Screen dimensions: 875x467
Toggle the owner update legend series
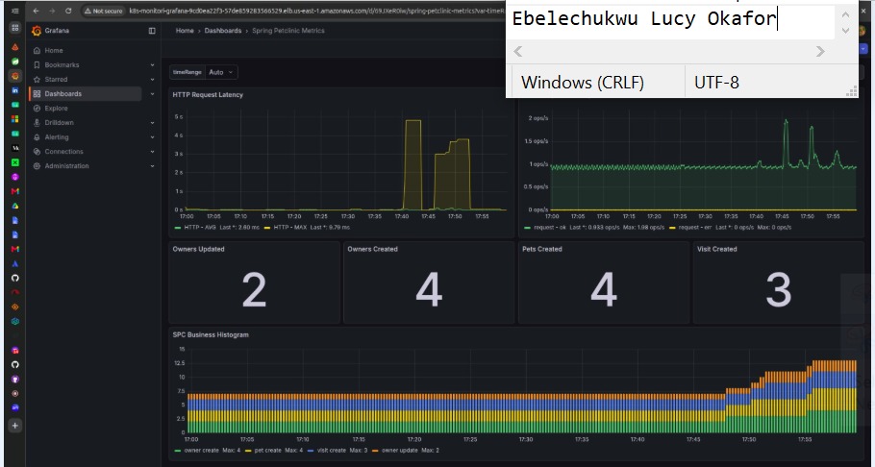point(400,451)
